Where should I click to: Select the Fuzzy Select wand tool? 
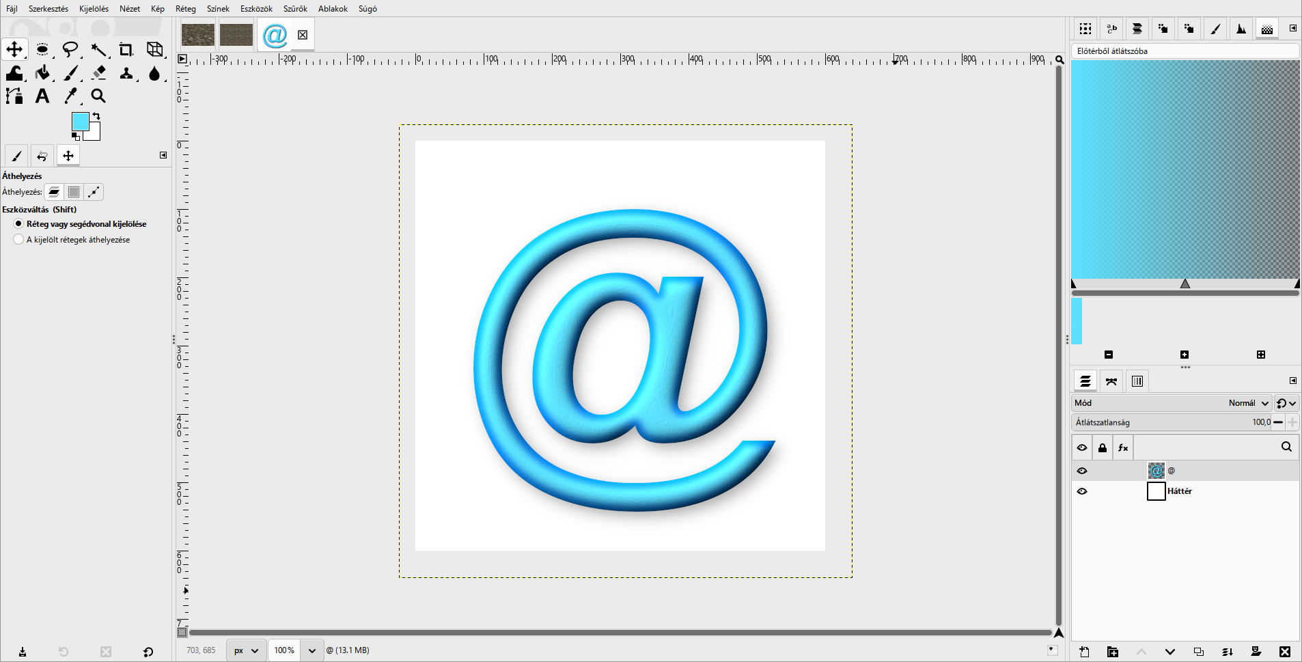pyautogui.click(x=99, y=49)
